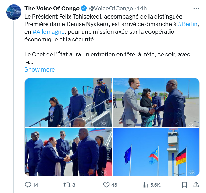Open photo of three flags and tower

click(x=156, y=152)
